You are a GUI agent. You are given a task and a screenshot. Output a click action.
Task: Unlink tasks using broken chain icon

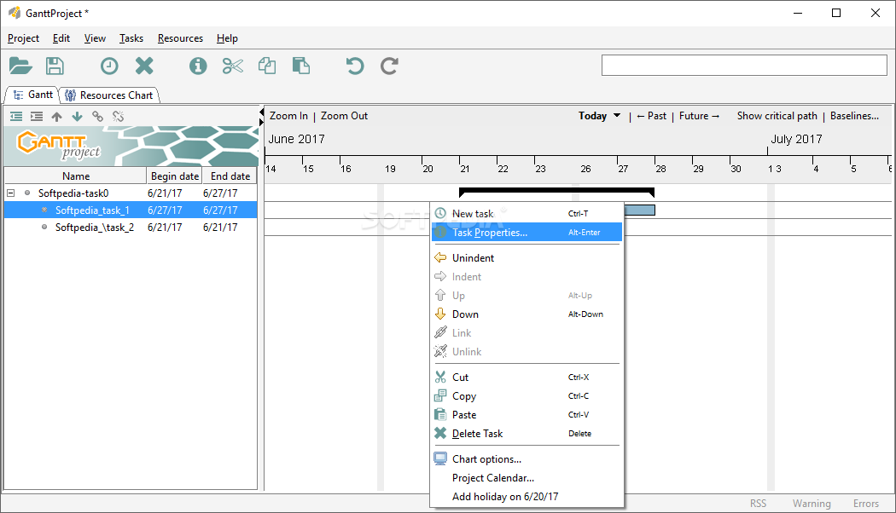119,117
